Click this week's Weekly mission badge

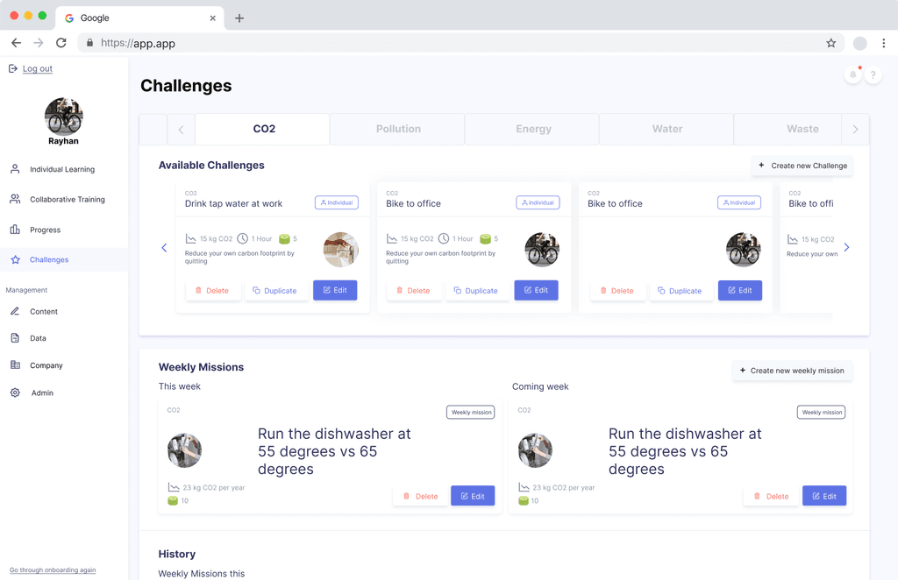click(471, 413)
